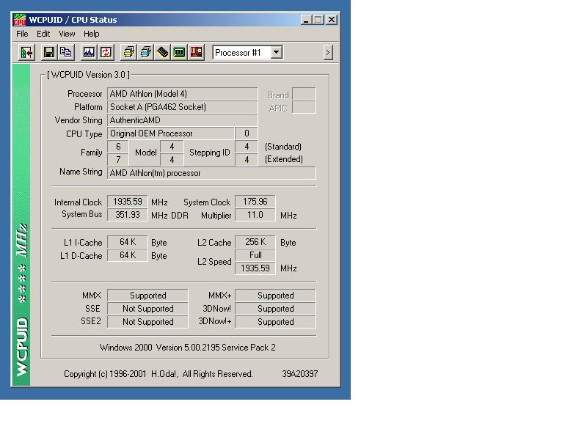Click the Internal Clock value 1935.59

pos(127,202)
